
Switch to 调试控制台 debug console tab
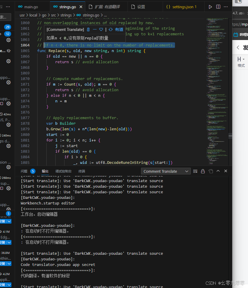pos(63,171)
